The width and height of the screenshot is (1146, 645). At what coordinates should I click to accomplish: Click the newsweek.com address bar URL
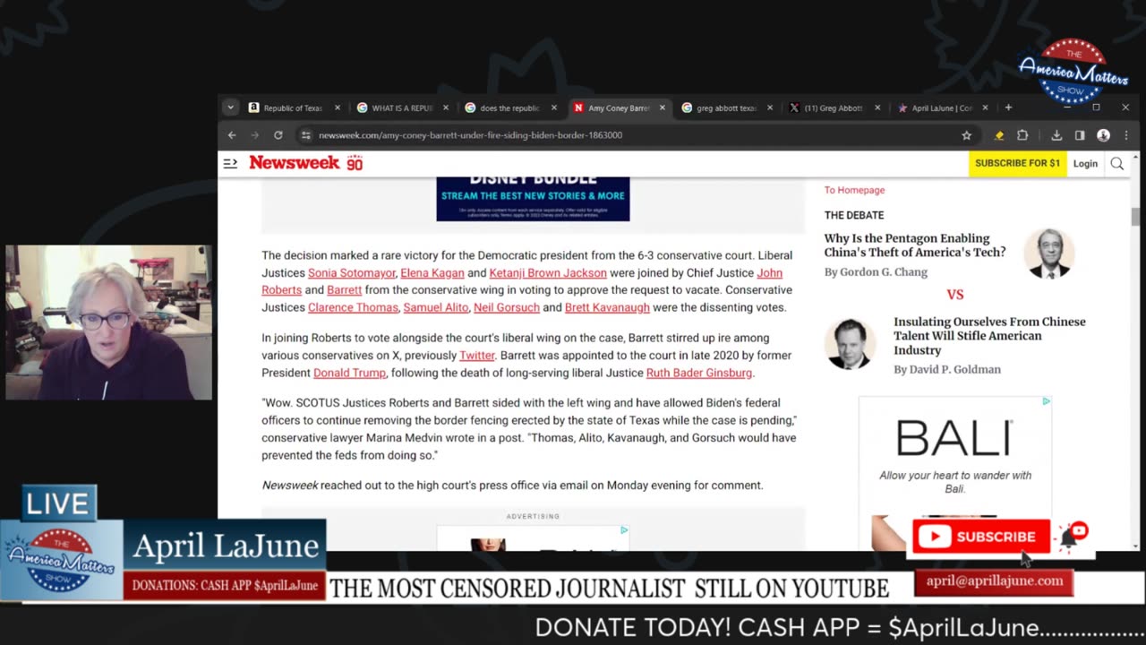click(470, 135)
